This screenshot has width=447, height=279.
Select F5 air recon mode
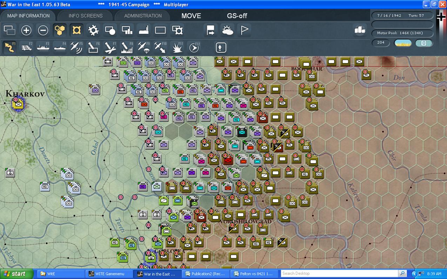pyautogui.click(x=76, y=47)
